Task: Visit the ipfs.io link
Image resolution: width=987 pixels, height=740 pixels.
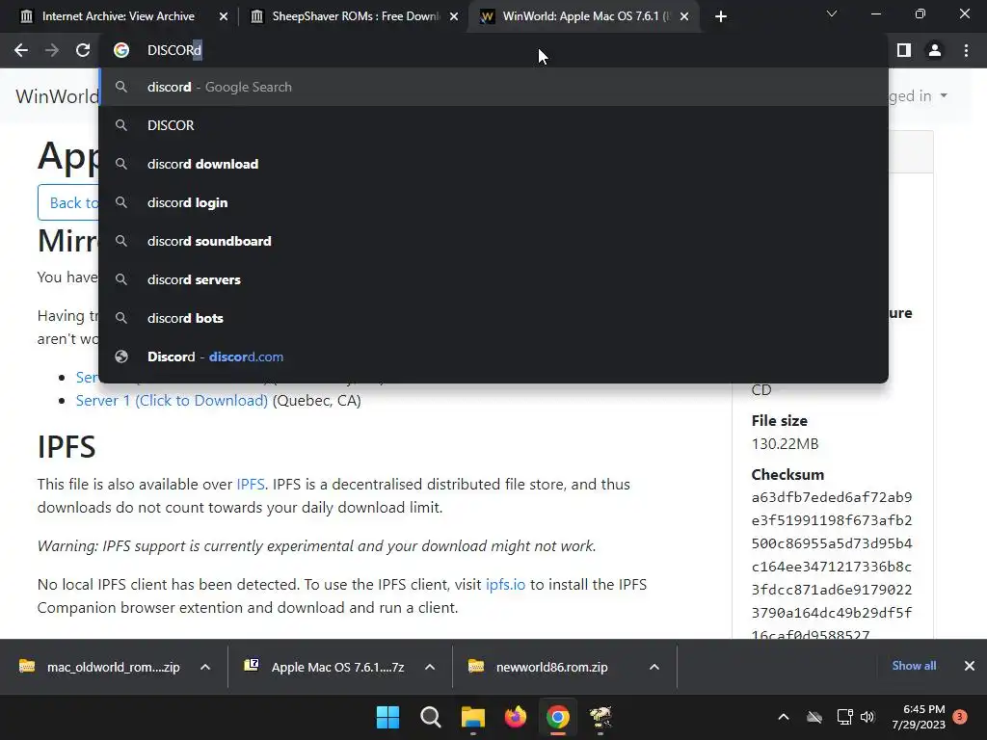Action: (x=505, y=585)
